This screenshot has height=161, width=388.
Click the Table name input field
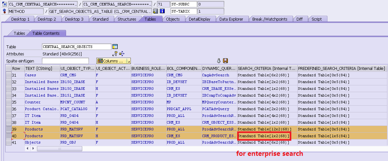pos(77,47)
